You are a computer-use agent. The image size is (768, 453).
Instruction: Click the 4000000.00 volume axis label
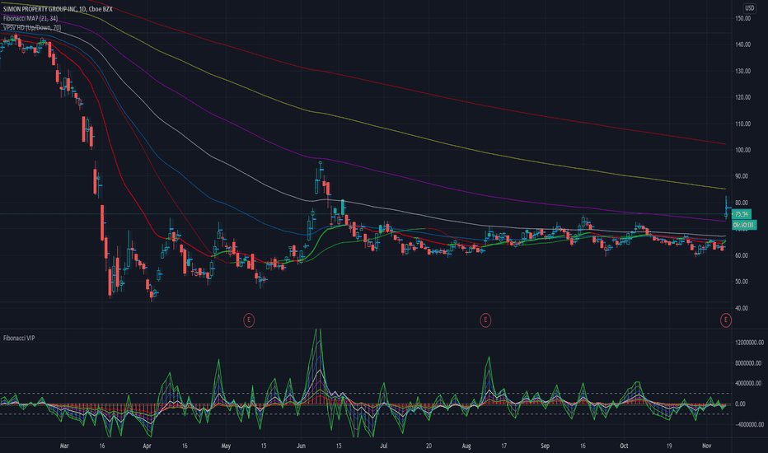(x=748, y=384)
